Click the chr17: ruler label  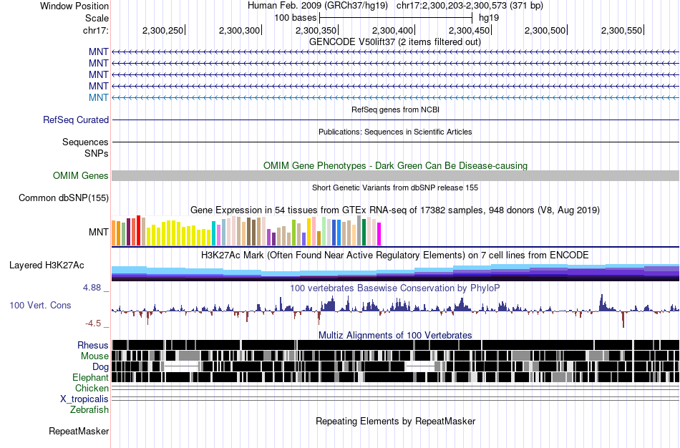click(x=96, y=30)
